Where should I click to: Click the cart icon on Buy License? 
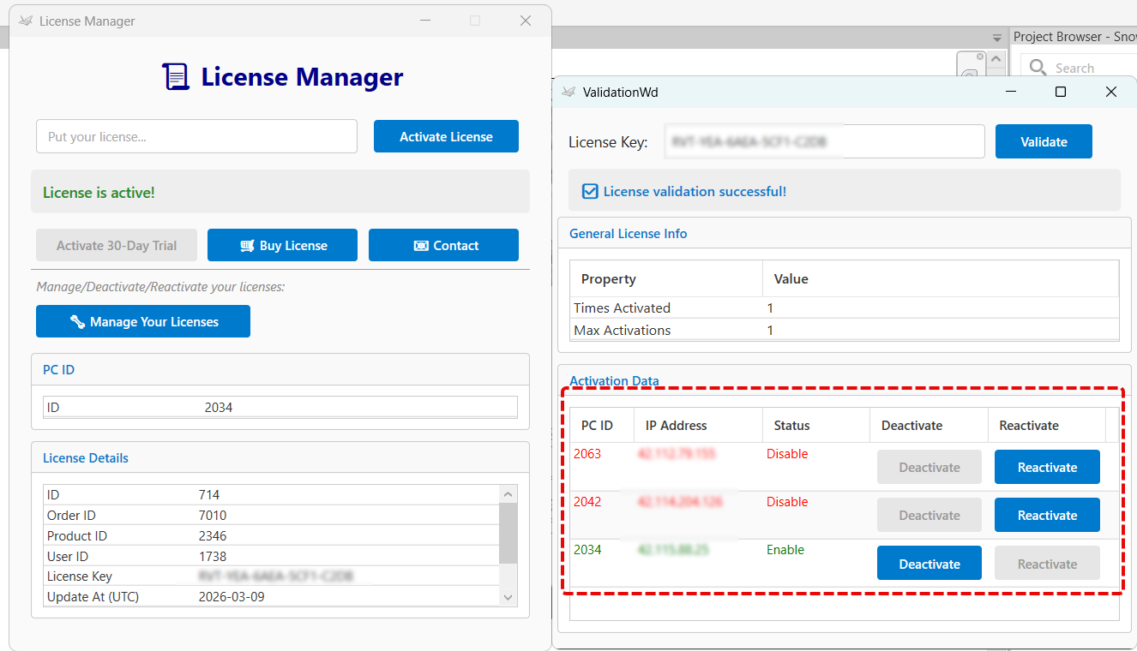tap(247, 246)
